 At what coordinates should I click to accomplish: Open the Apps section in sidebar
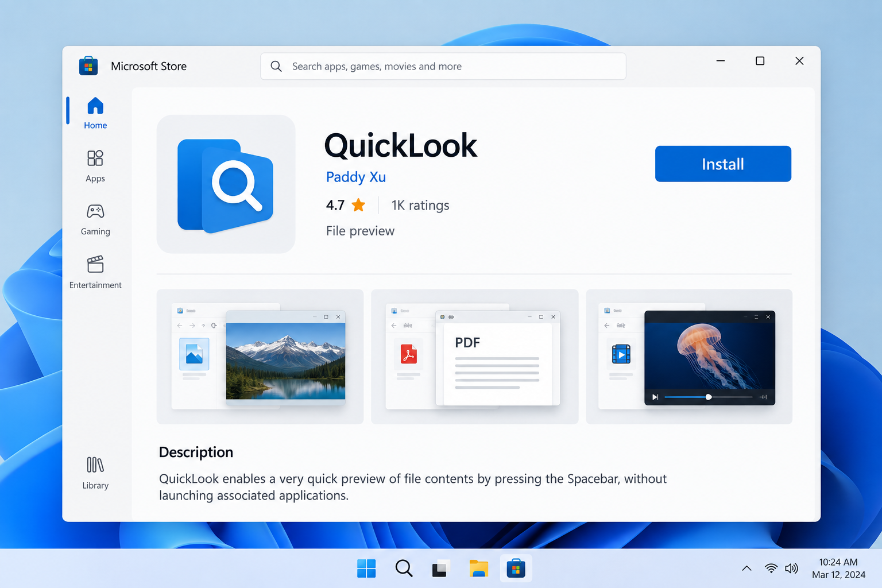(95, 166)
